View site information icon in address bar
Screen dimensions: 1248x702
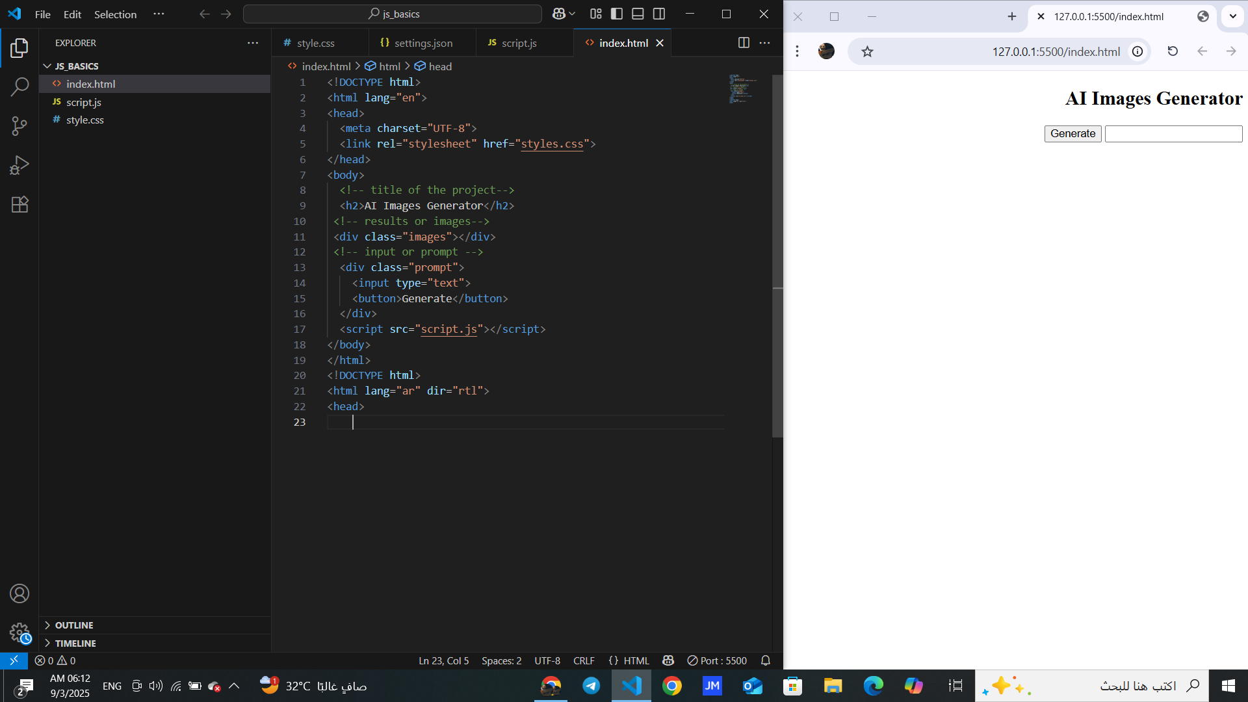point(1137,51)
